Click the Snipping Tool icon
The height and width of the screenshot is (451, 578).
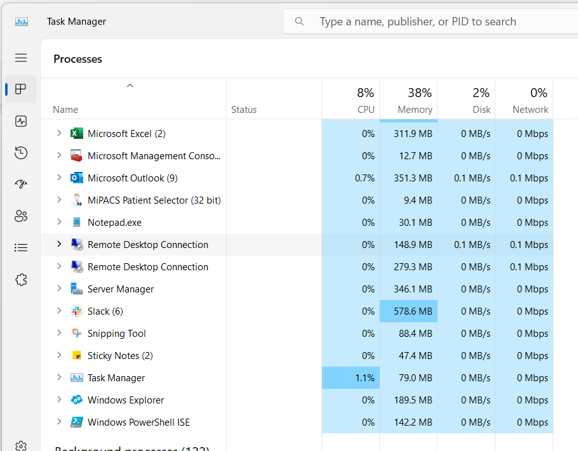point(77,333)
